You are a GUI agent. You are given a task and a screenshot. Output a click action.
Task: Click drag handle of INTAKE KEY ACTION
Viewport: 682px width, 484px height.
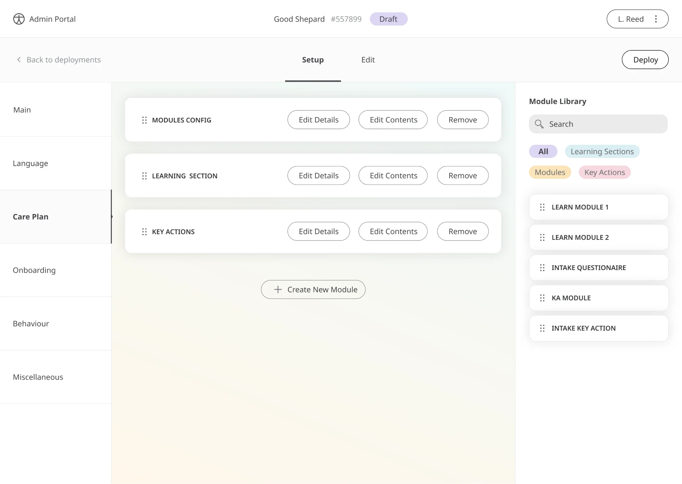[542, 328]
